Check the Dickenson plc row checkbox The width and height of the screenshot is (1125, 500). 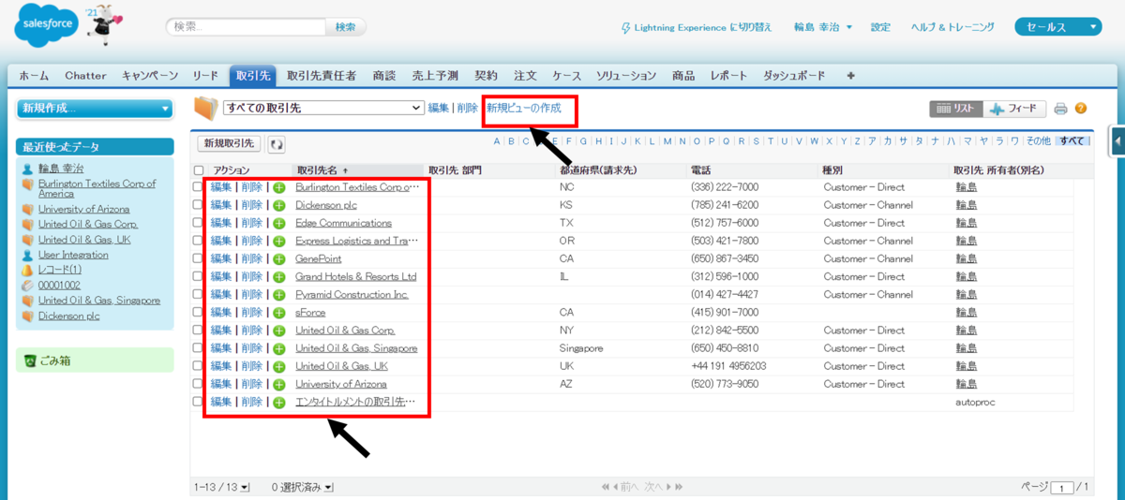(x=198, y=205)
